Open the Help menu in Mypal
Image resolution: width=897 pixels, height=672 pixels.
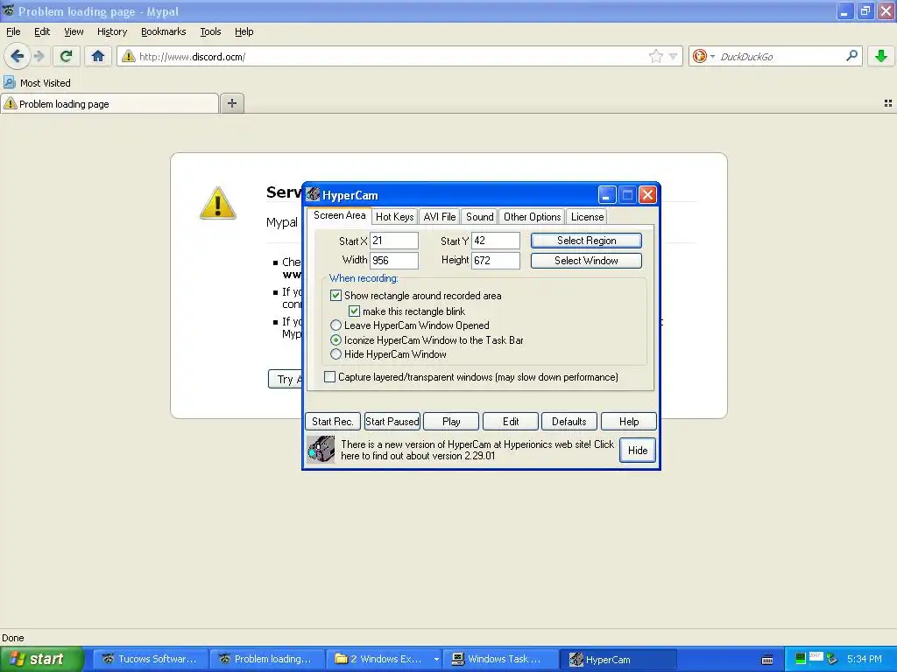coord(244,32)
